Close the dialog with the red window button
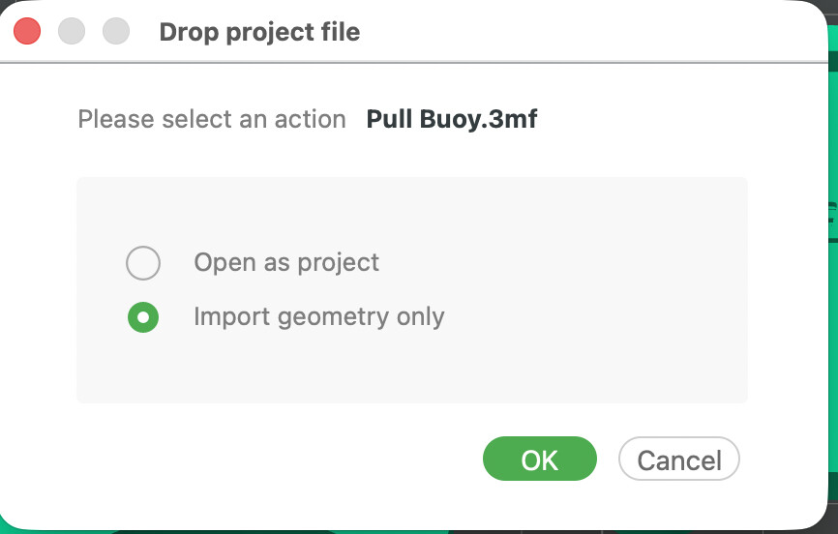 [27, 31]
